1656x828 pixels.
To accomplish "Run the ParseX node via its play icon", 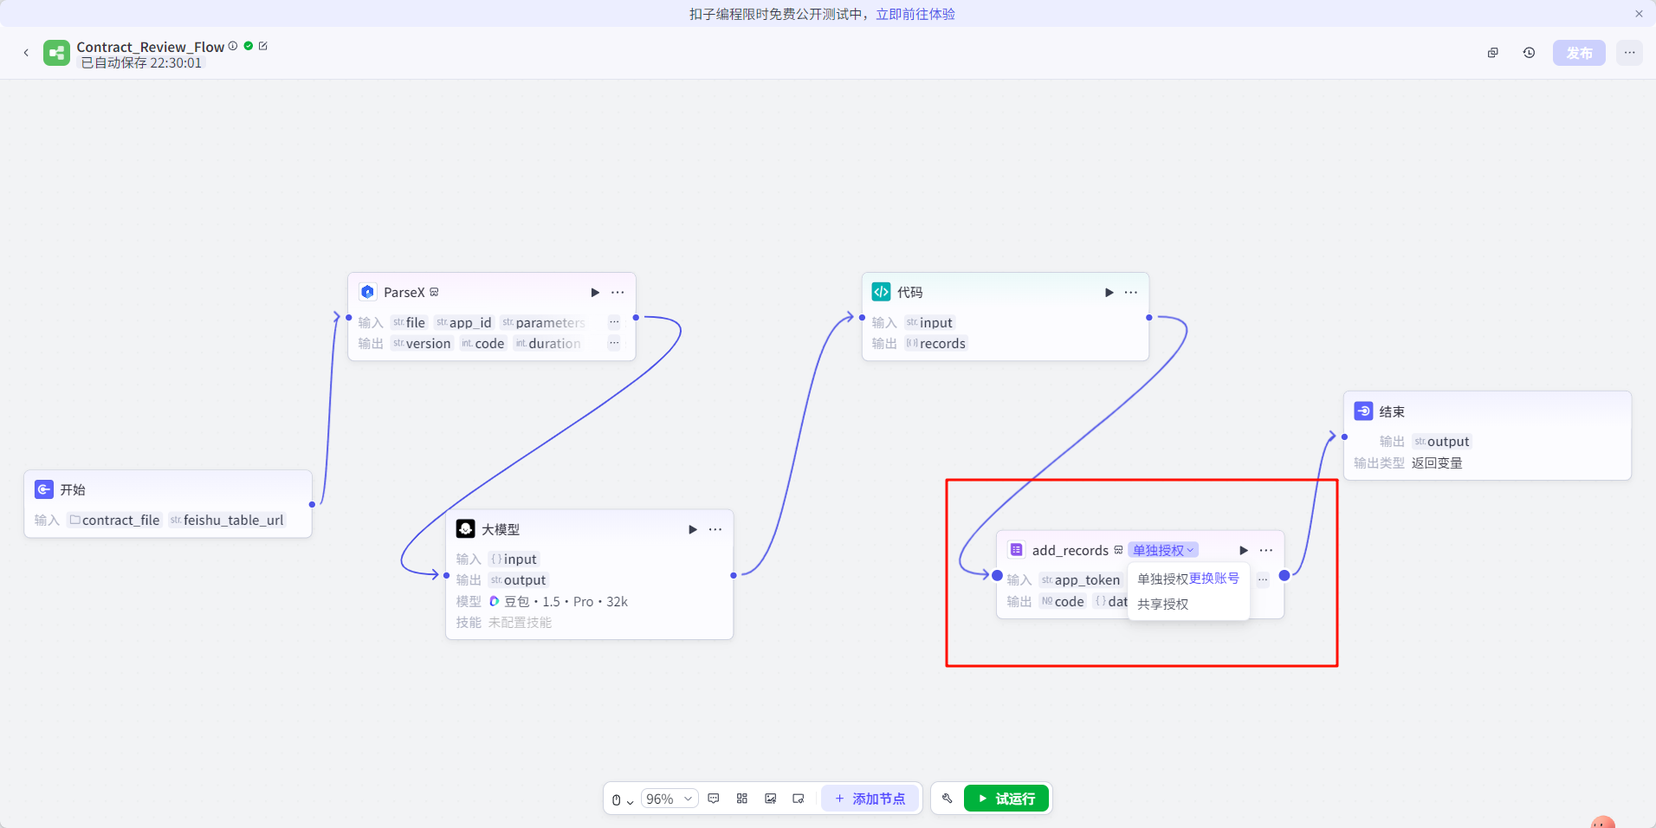I will (594, 292).
